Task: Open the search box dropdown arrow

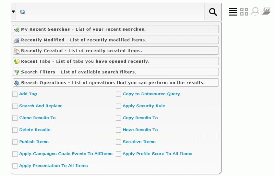Action: pos(13,12)
